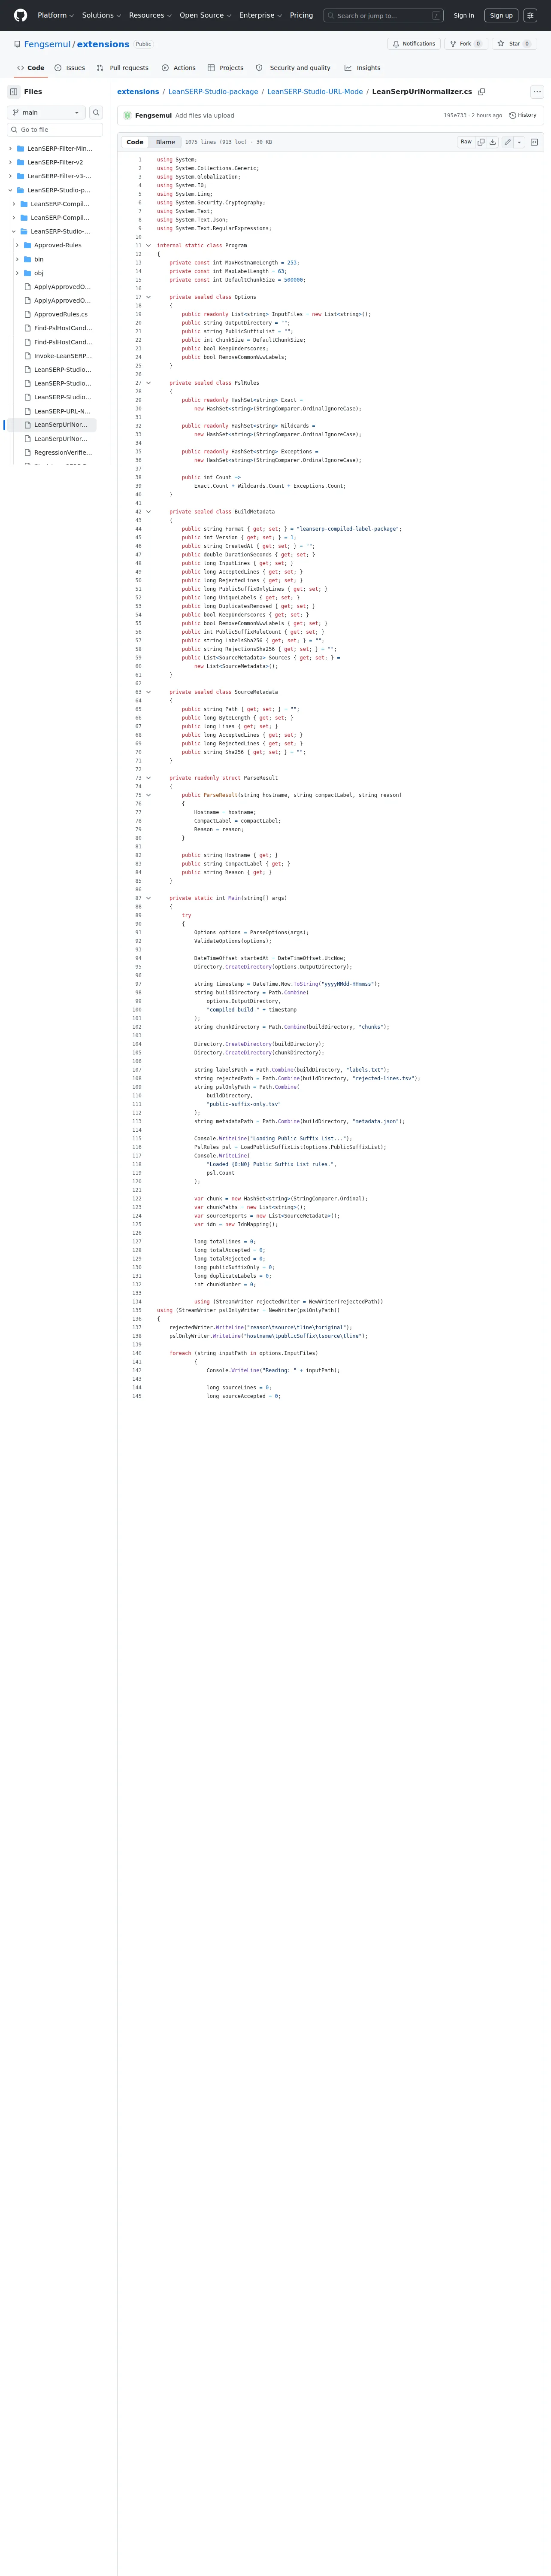Navigate to LeanSERP-Studio-package breadcrumb
Screen dimensions: 551x2576
click(213, 92)
